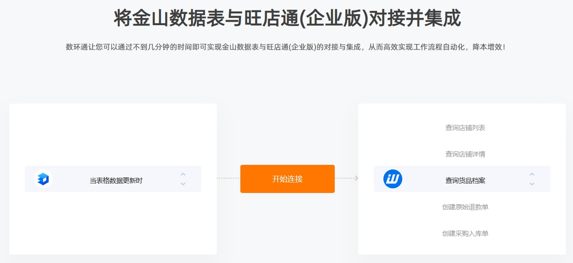The width and height of the screenshot is (573, 263).
Task: Open the 当表格数据更新时 trigger selector
Action: [x=113, y=179]
